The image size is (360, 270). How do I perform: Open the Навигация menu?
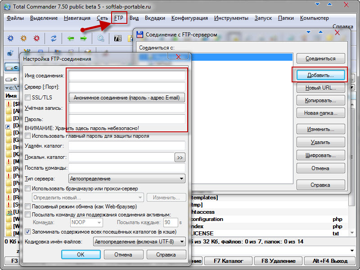coord(77,18)
